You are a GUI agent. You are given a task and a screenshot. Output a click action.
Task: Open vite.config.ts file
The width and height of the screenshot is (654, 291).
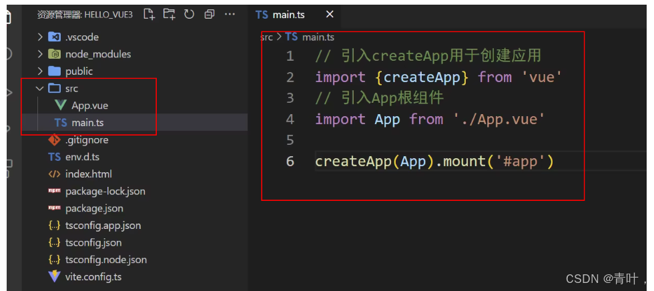click(x=93, y=277)
